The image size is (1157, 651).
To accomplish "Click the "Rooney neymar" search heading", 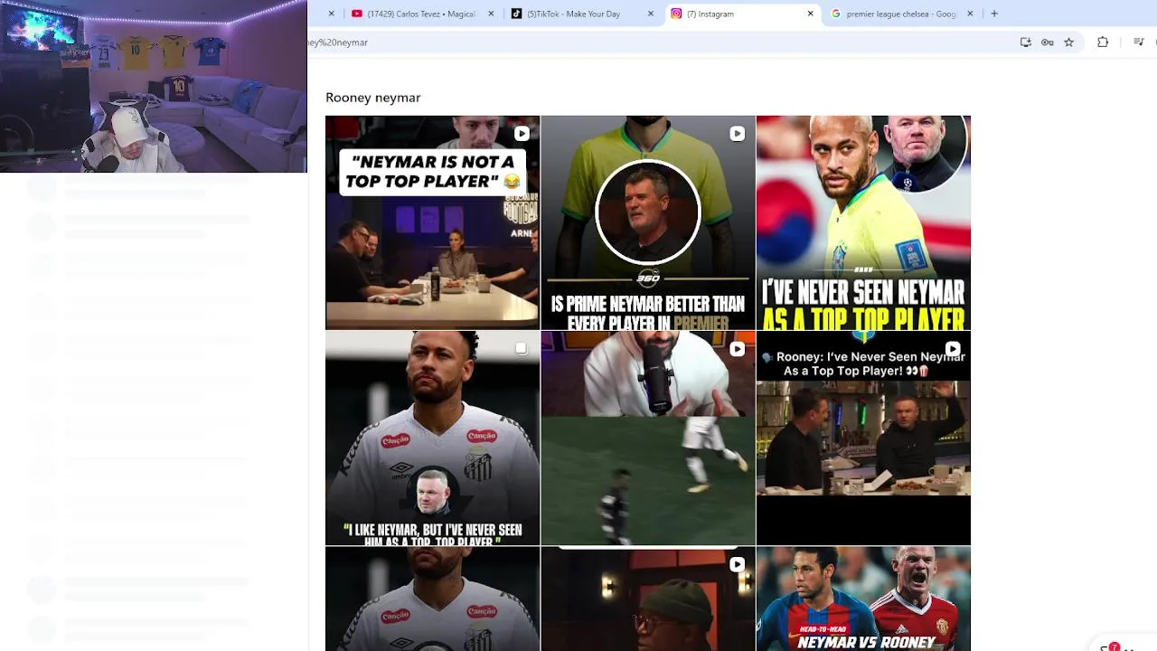I will [x=373, y=98].
